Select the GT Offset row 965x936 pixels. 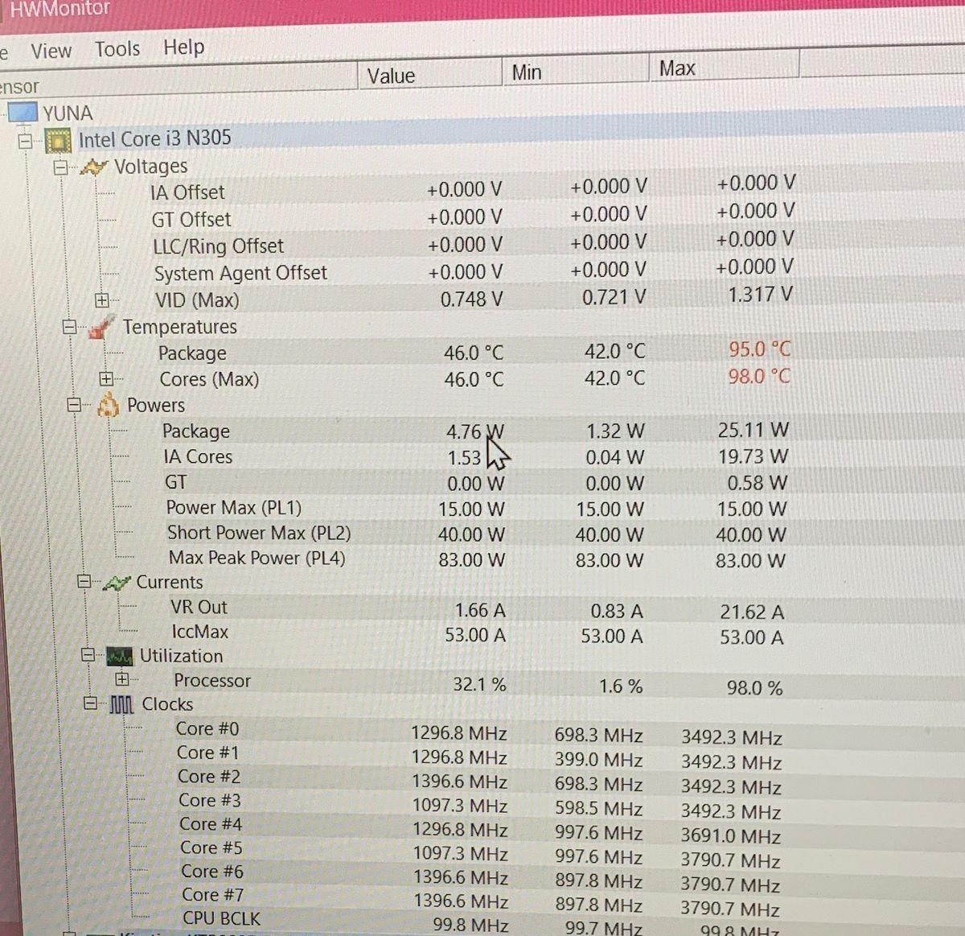191,220
